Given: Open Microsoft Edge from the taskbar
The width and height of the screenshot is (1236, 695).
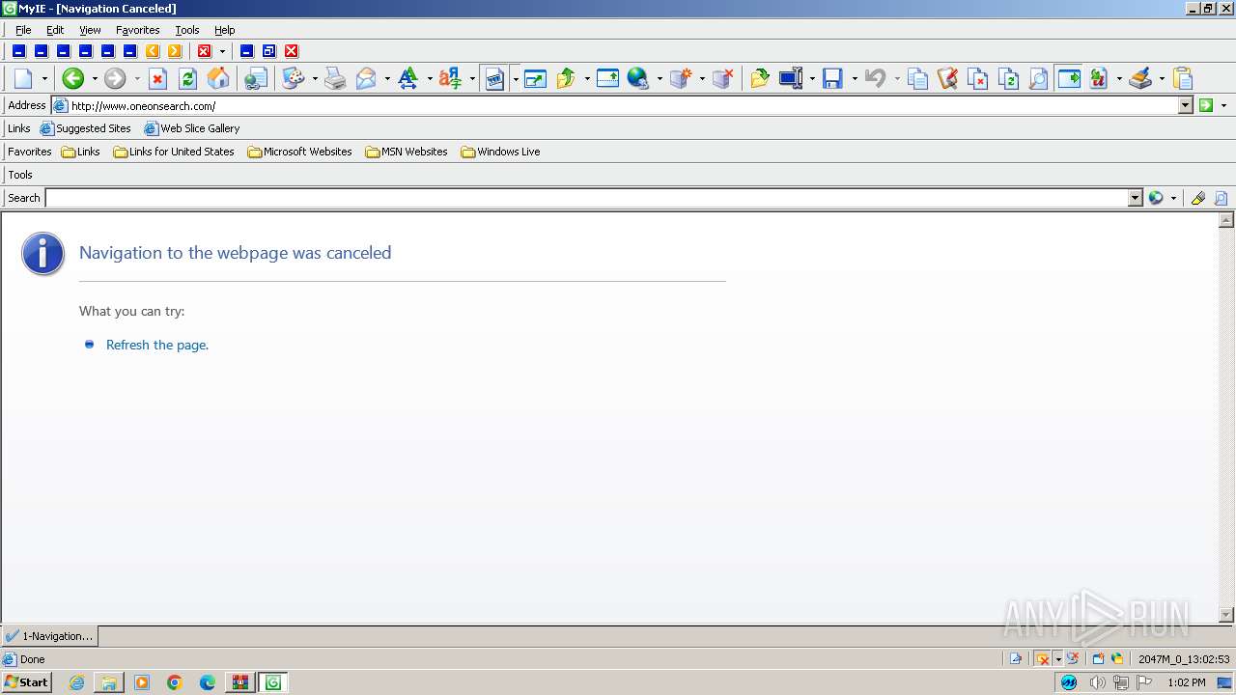Looking at the screenshot, I should (208, 682).
